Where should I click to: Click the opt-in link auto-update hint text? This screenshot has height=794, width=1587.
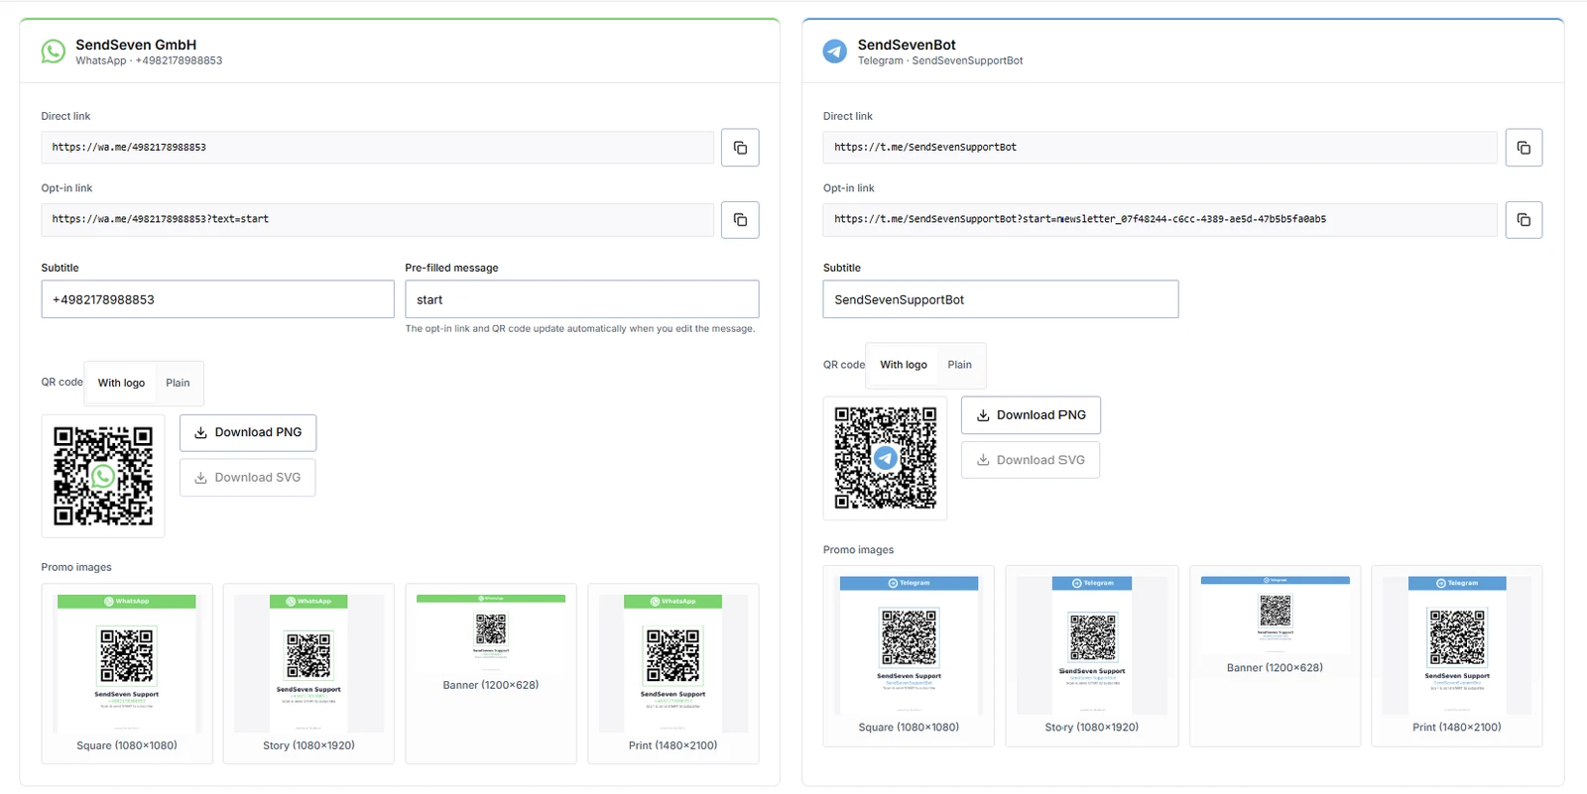point(580,329)
